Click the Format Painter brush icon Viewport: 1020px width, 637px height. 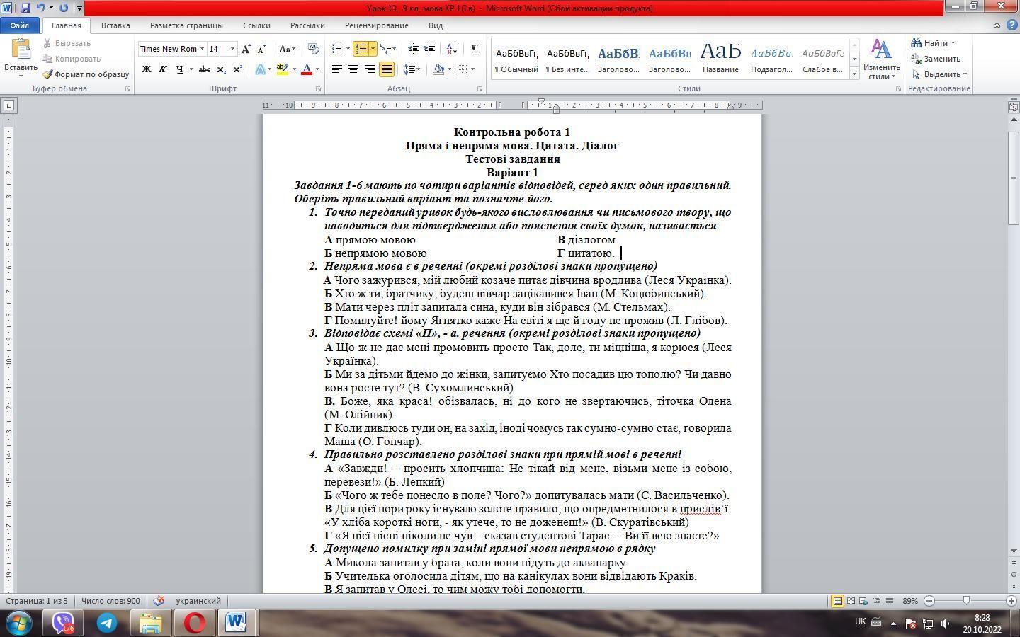tap(47, 74)
